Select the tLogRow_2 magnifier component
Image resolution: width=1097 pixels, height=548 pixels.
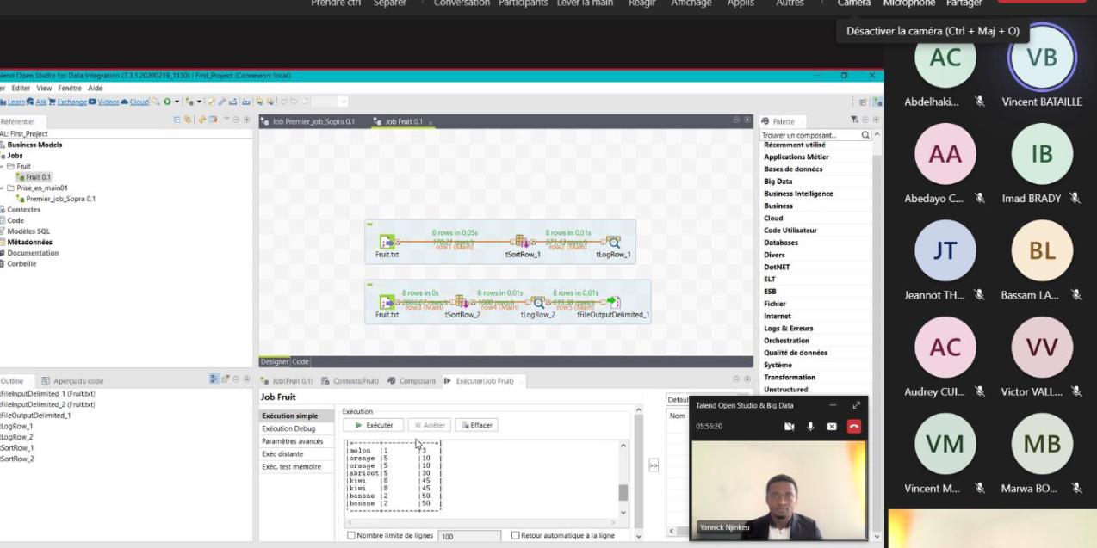[x=538, y=302]
